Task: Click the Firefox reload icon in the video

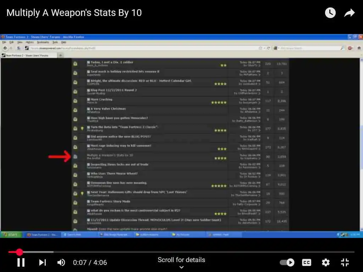Action: coord(269,48)
